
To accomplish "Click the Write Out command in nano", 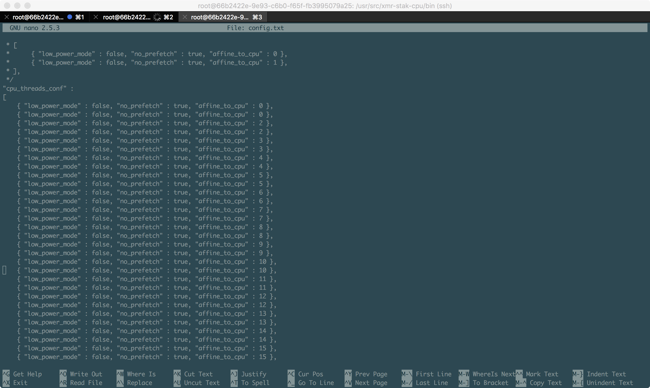I will point(86,374).
